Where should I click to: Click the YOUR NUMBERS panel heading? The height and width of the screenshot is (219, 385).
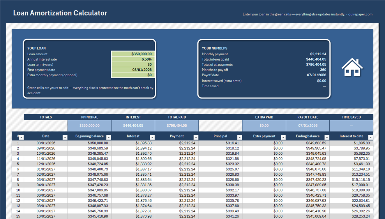click(215, 48)
